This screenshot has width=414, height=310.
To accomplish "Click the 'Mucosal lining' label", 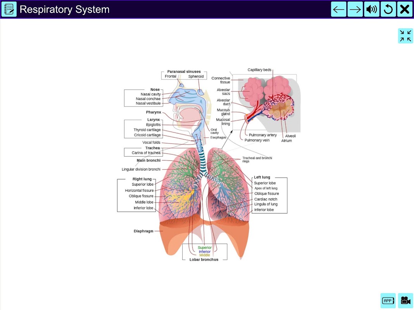I will coord(223,121).
